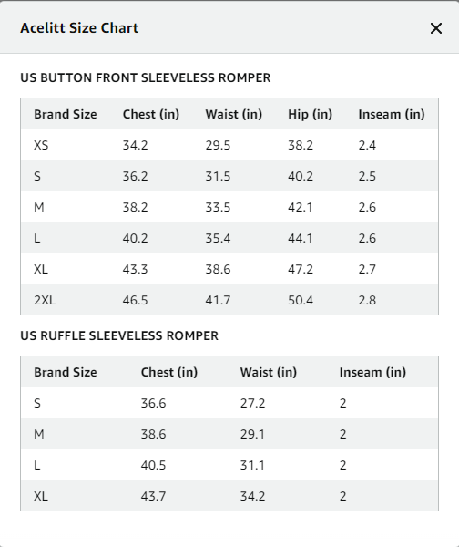Click the Chest (in) header in button-front table
Image resolution: width=459 pixels, height=547 pixels.
(x=151, y=114)
